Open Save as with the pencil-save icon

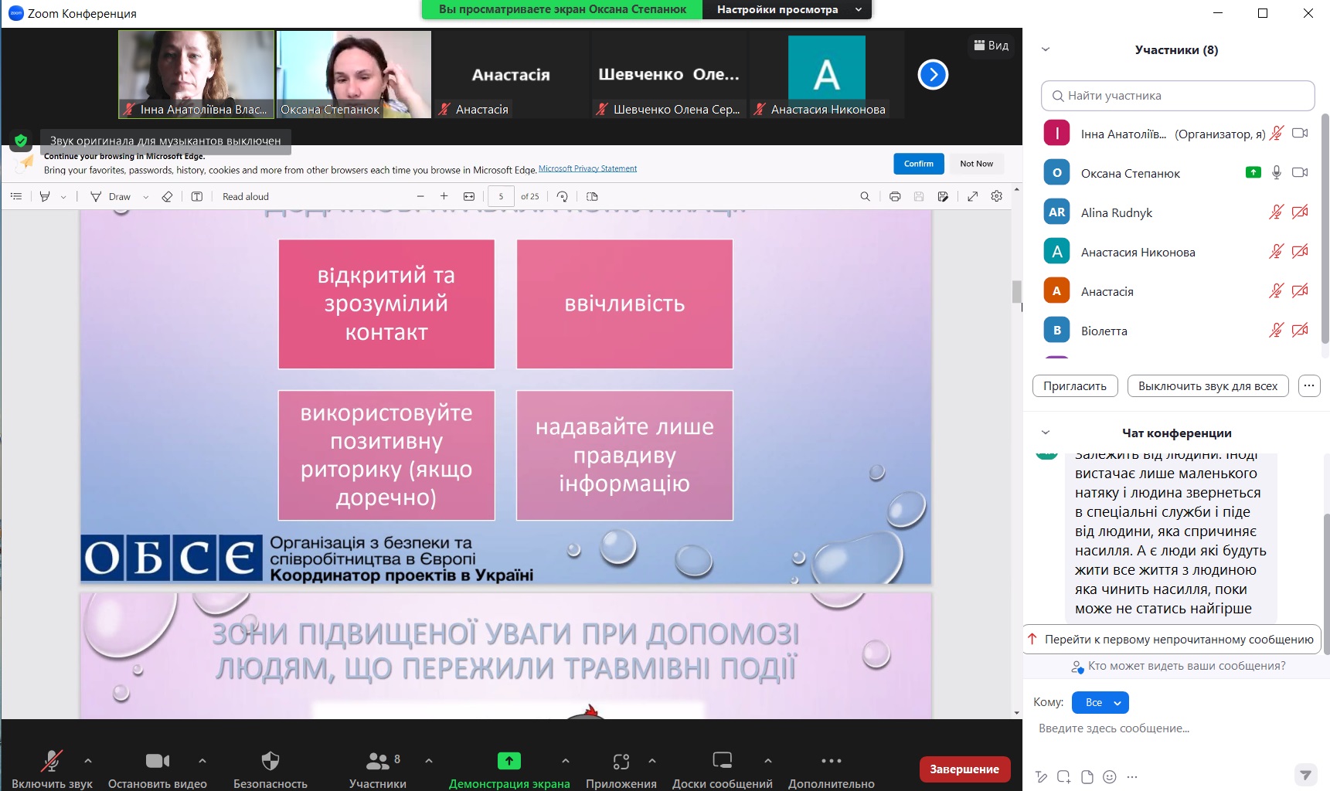pyautogui.click(x=944, y=197)
